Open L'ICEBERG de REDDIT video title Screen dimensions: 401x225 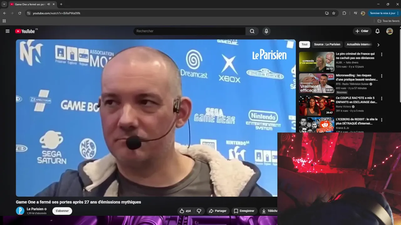coord(357,121)
